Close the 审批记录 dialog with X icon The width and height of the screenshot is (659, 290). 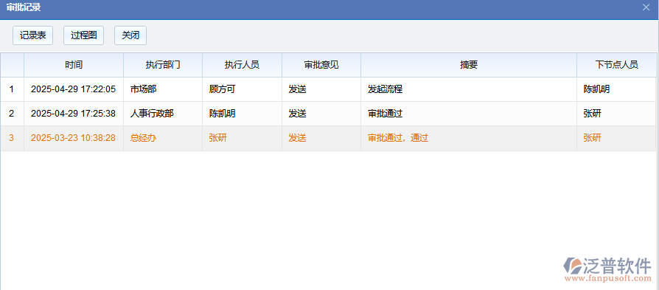click(646, 7)
